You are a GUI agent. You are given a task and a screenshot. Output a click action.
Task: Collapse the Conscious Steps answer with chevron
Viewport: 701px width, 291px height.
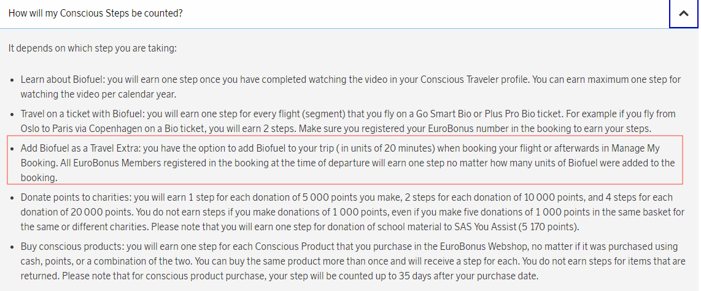[683, 14]
